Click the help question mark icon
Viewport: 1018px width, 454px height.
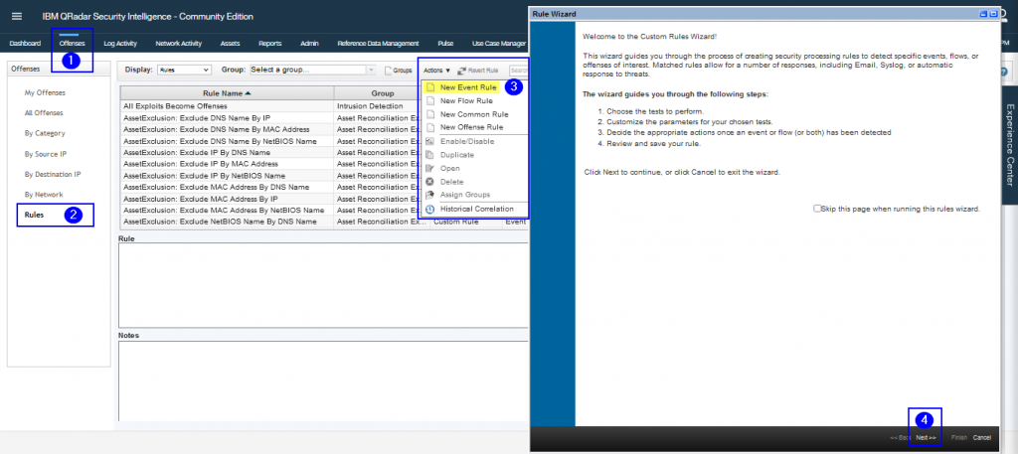point(1004,72)
